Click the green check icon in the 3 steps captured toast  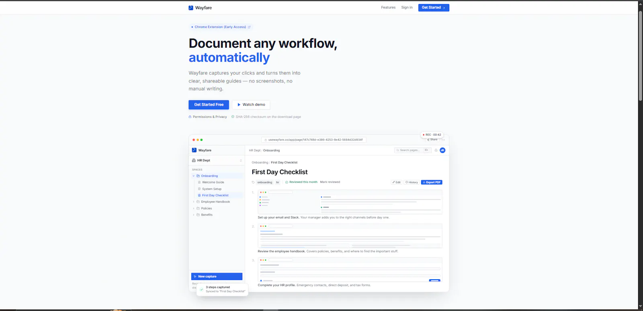202,289
